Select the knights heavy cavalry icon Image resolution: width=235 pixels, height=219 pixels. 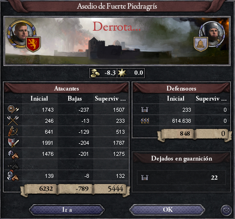coord(13,175)
